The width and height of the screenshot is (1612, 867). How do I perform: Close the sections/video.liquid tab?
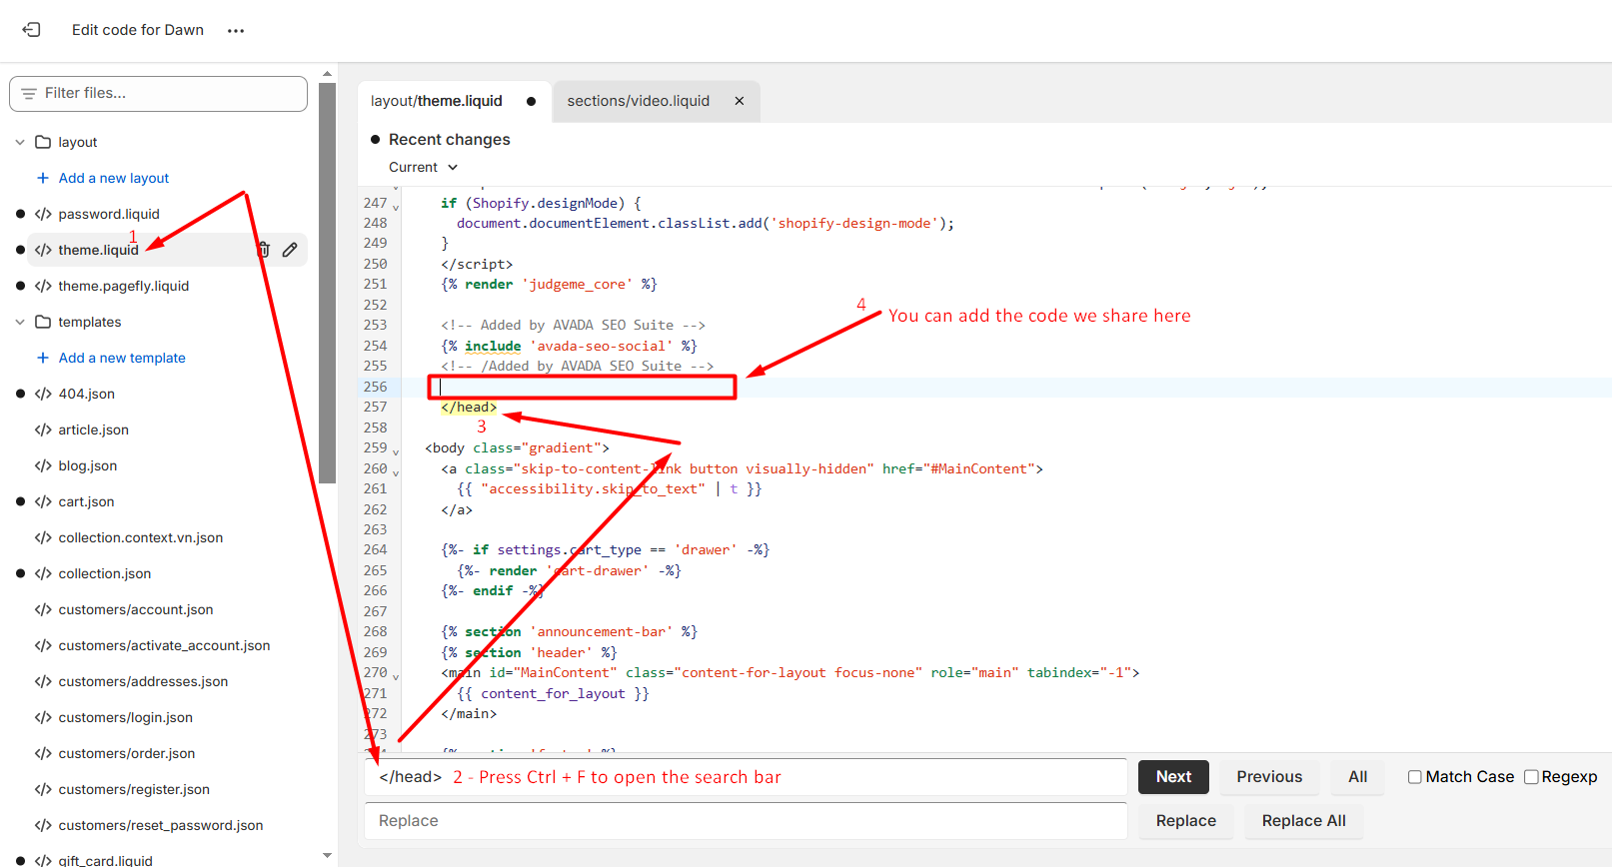[740, 101]
